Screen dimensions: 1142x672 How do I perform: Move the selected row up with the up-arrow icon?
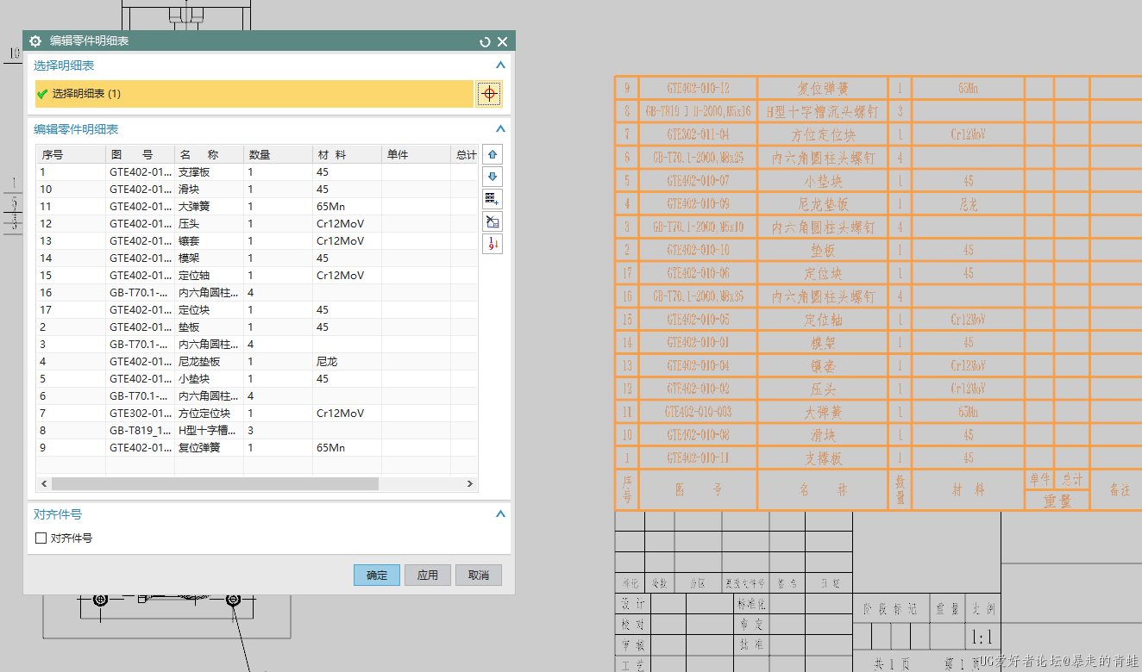493,154
